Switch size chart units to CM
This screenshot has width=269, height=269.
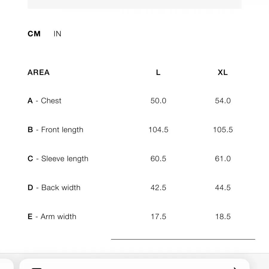(34, 34)
